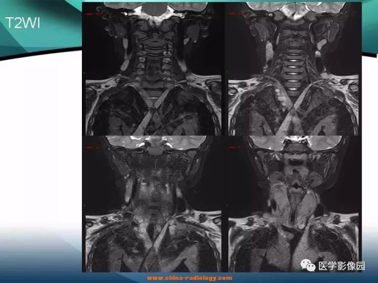
Task: Select the T2WI slide title
Action: pyautogui.click(x=23, y=23)
